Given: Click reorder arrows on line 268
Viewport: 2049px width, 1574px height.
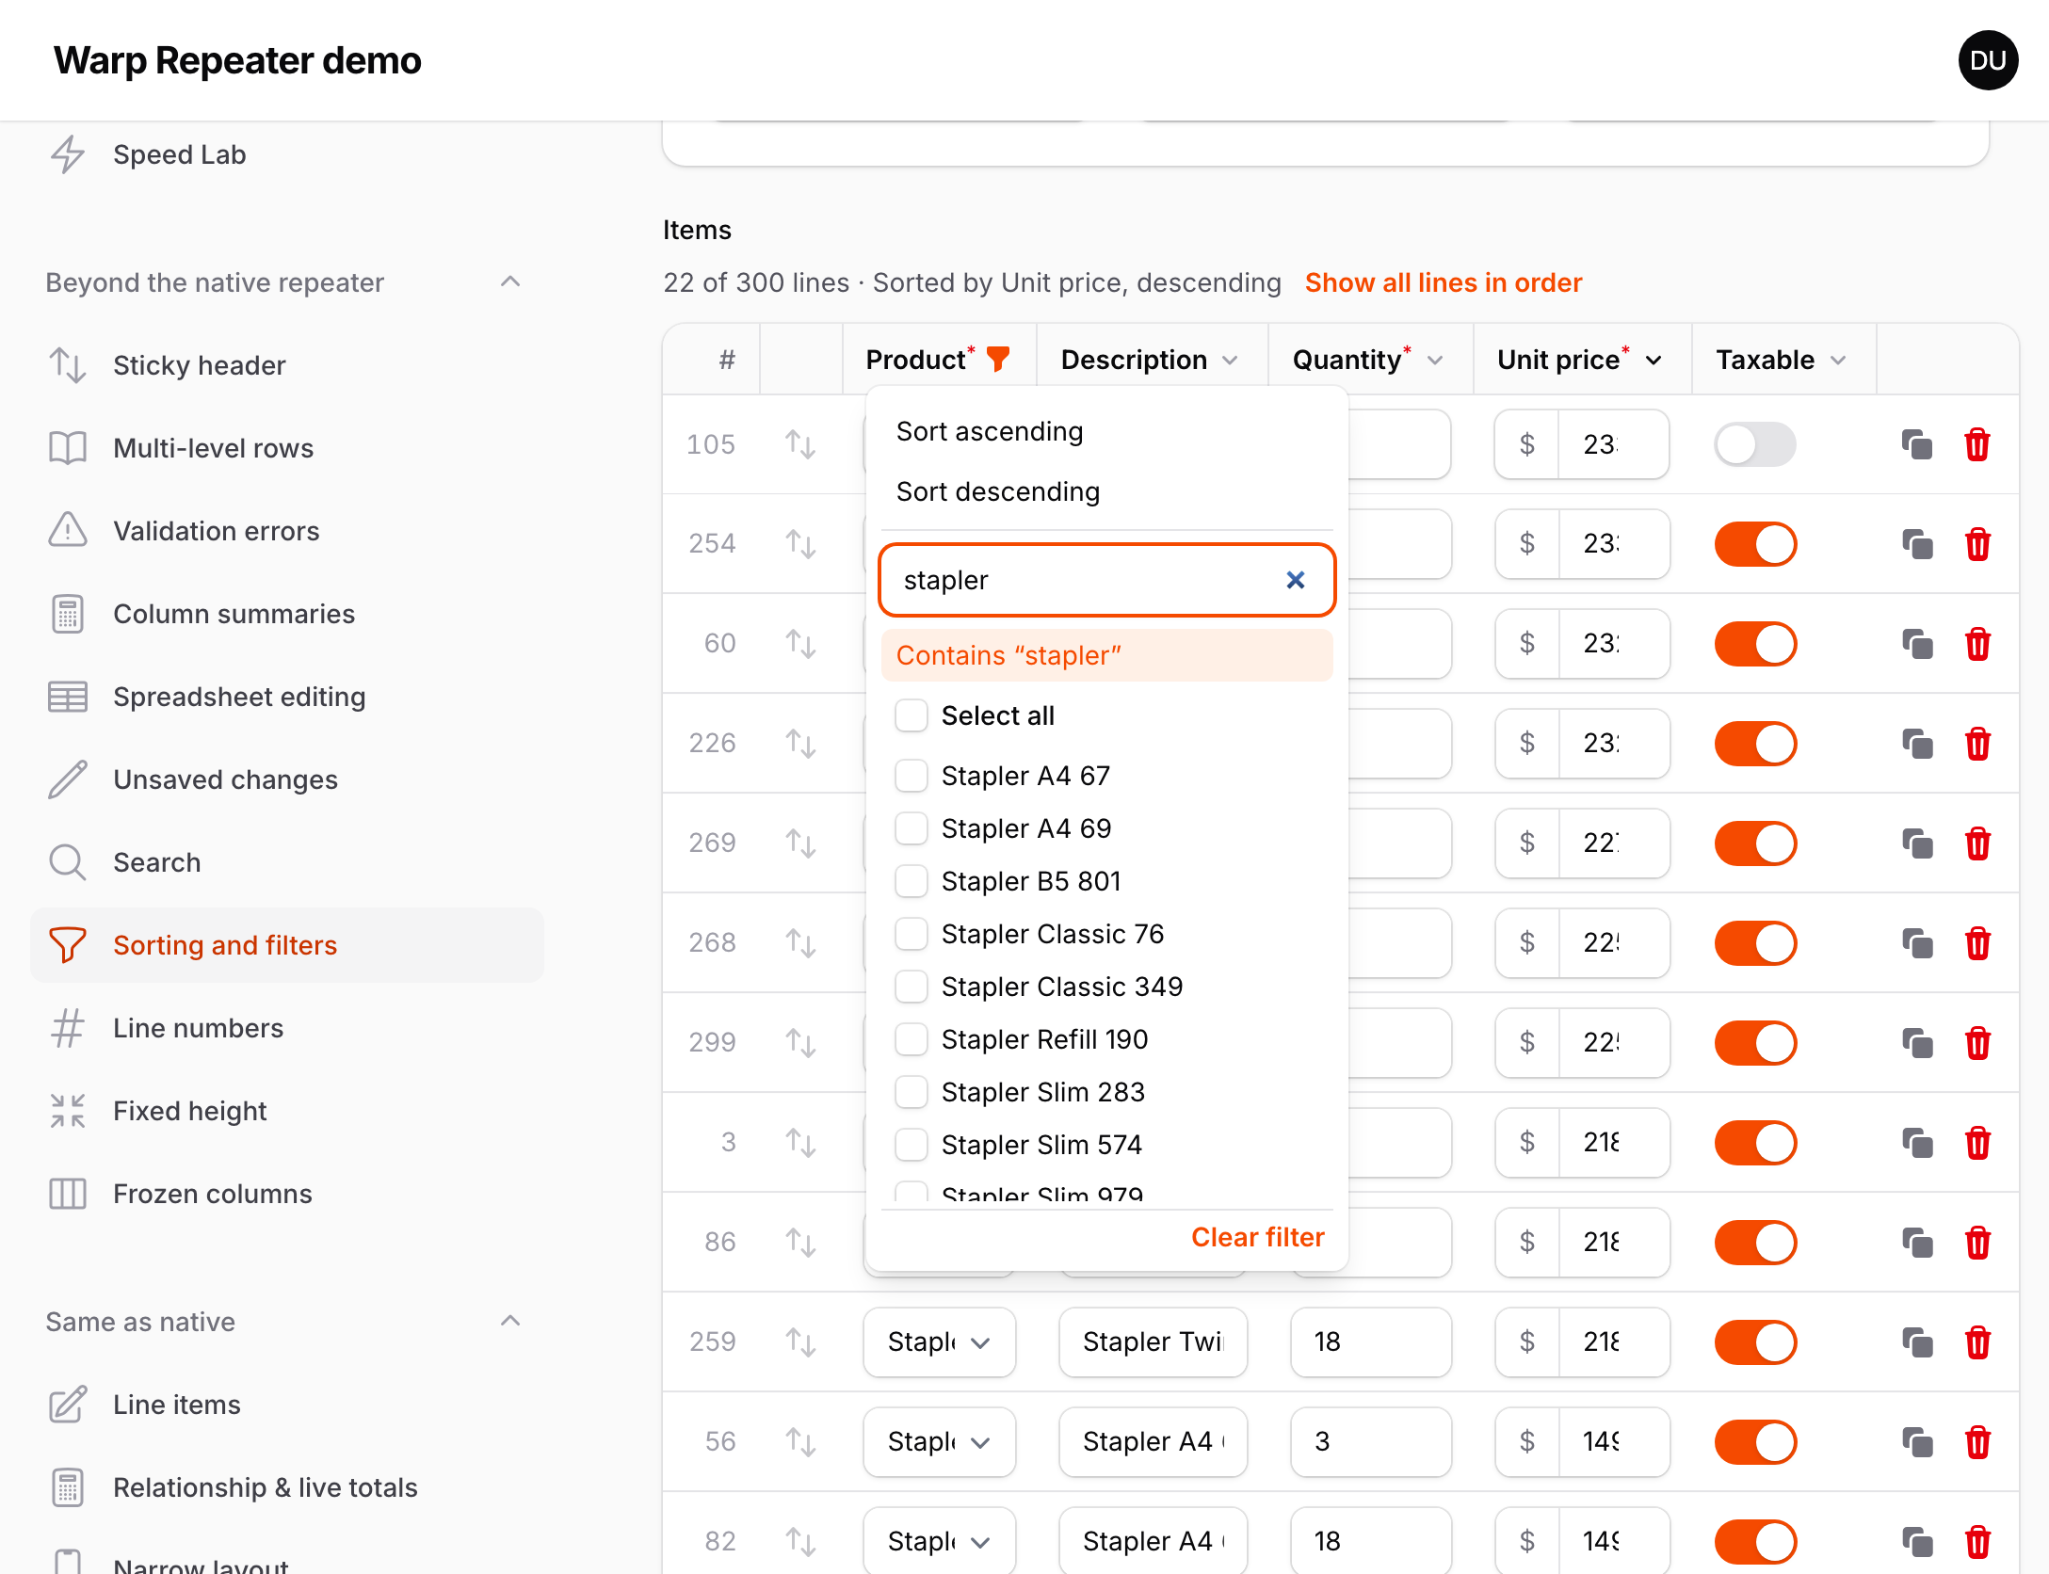Looking at the screenshot, I should coord(800,942).
